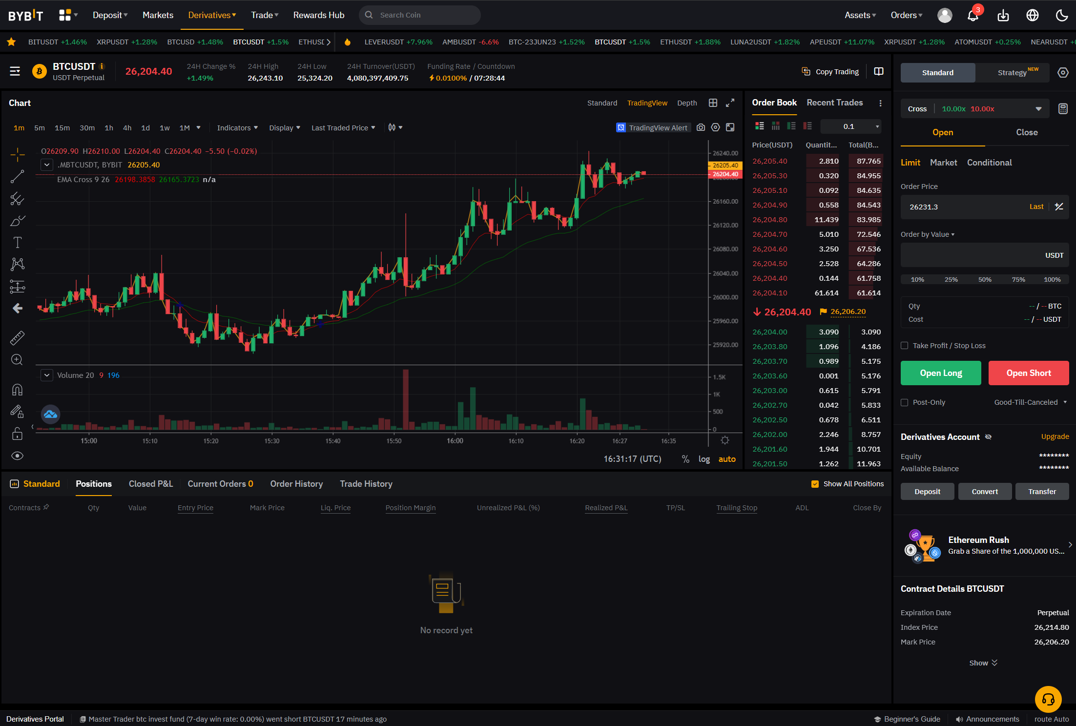Viewport: 1076px width, 726px height.
Task: Take a chart snapshot with camera icon
Action: pyautogui.click(x=701, y=127)
